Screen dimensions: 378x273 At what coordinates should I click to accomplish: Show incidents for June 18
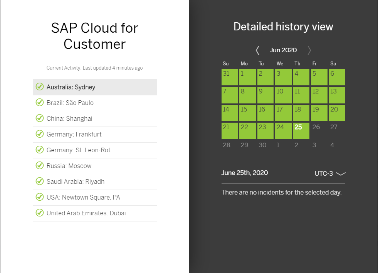[301, 113]
